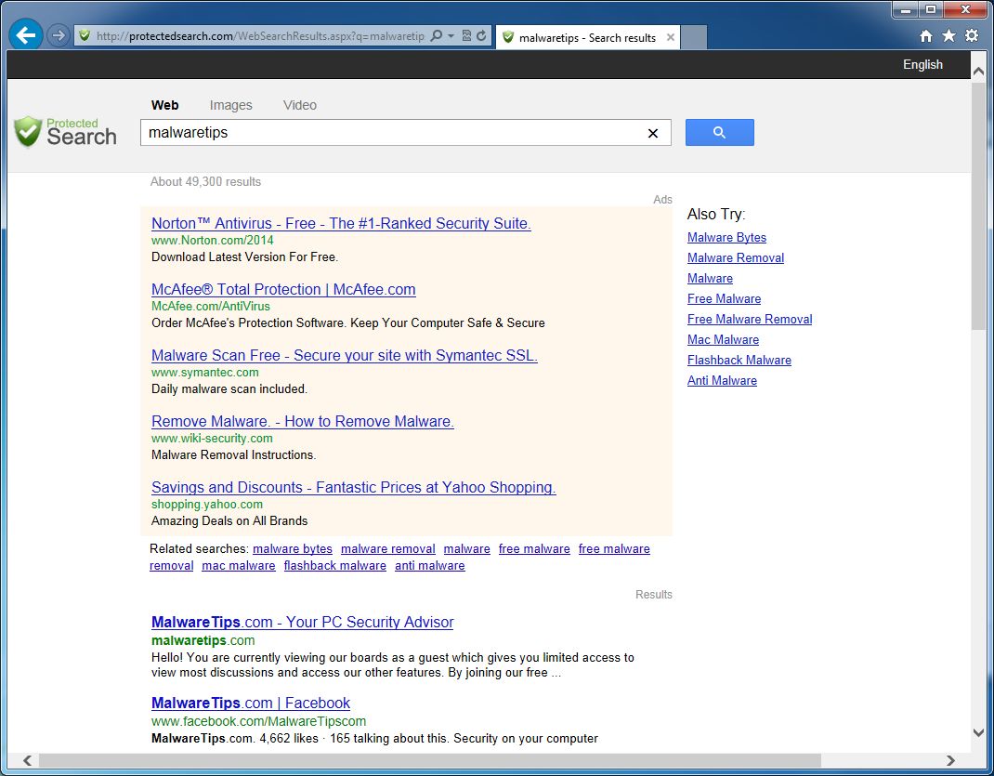
Task: Open Favorites star icon
Action: [949, 36]
